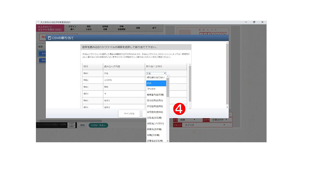
Task: Click the CSV dialog title icon
Action: click(49, 38)
